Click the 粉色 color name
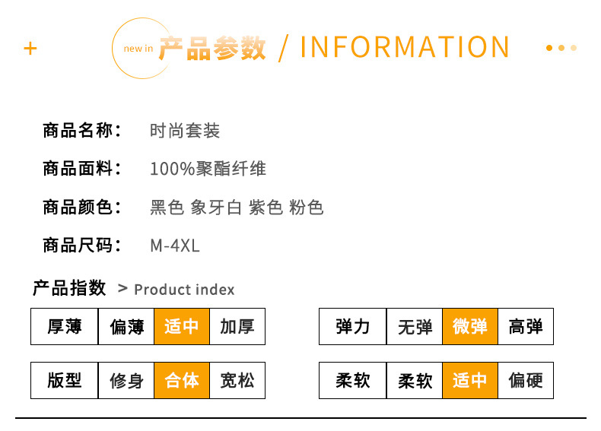This screenshot has width=601, height=431. [x=306, y=207]
